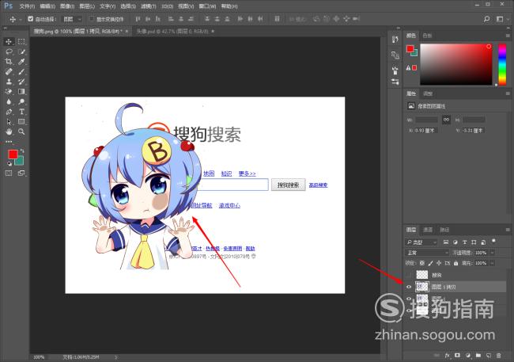Open the Layers panel flyout menu
514x362 pixels.
tap(508, 230)
